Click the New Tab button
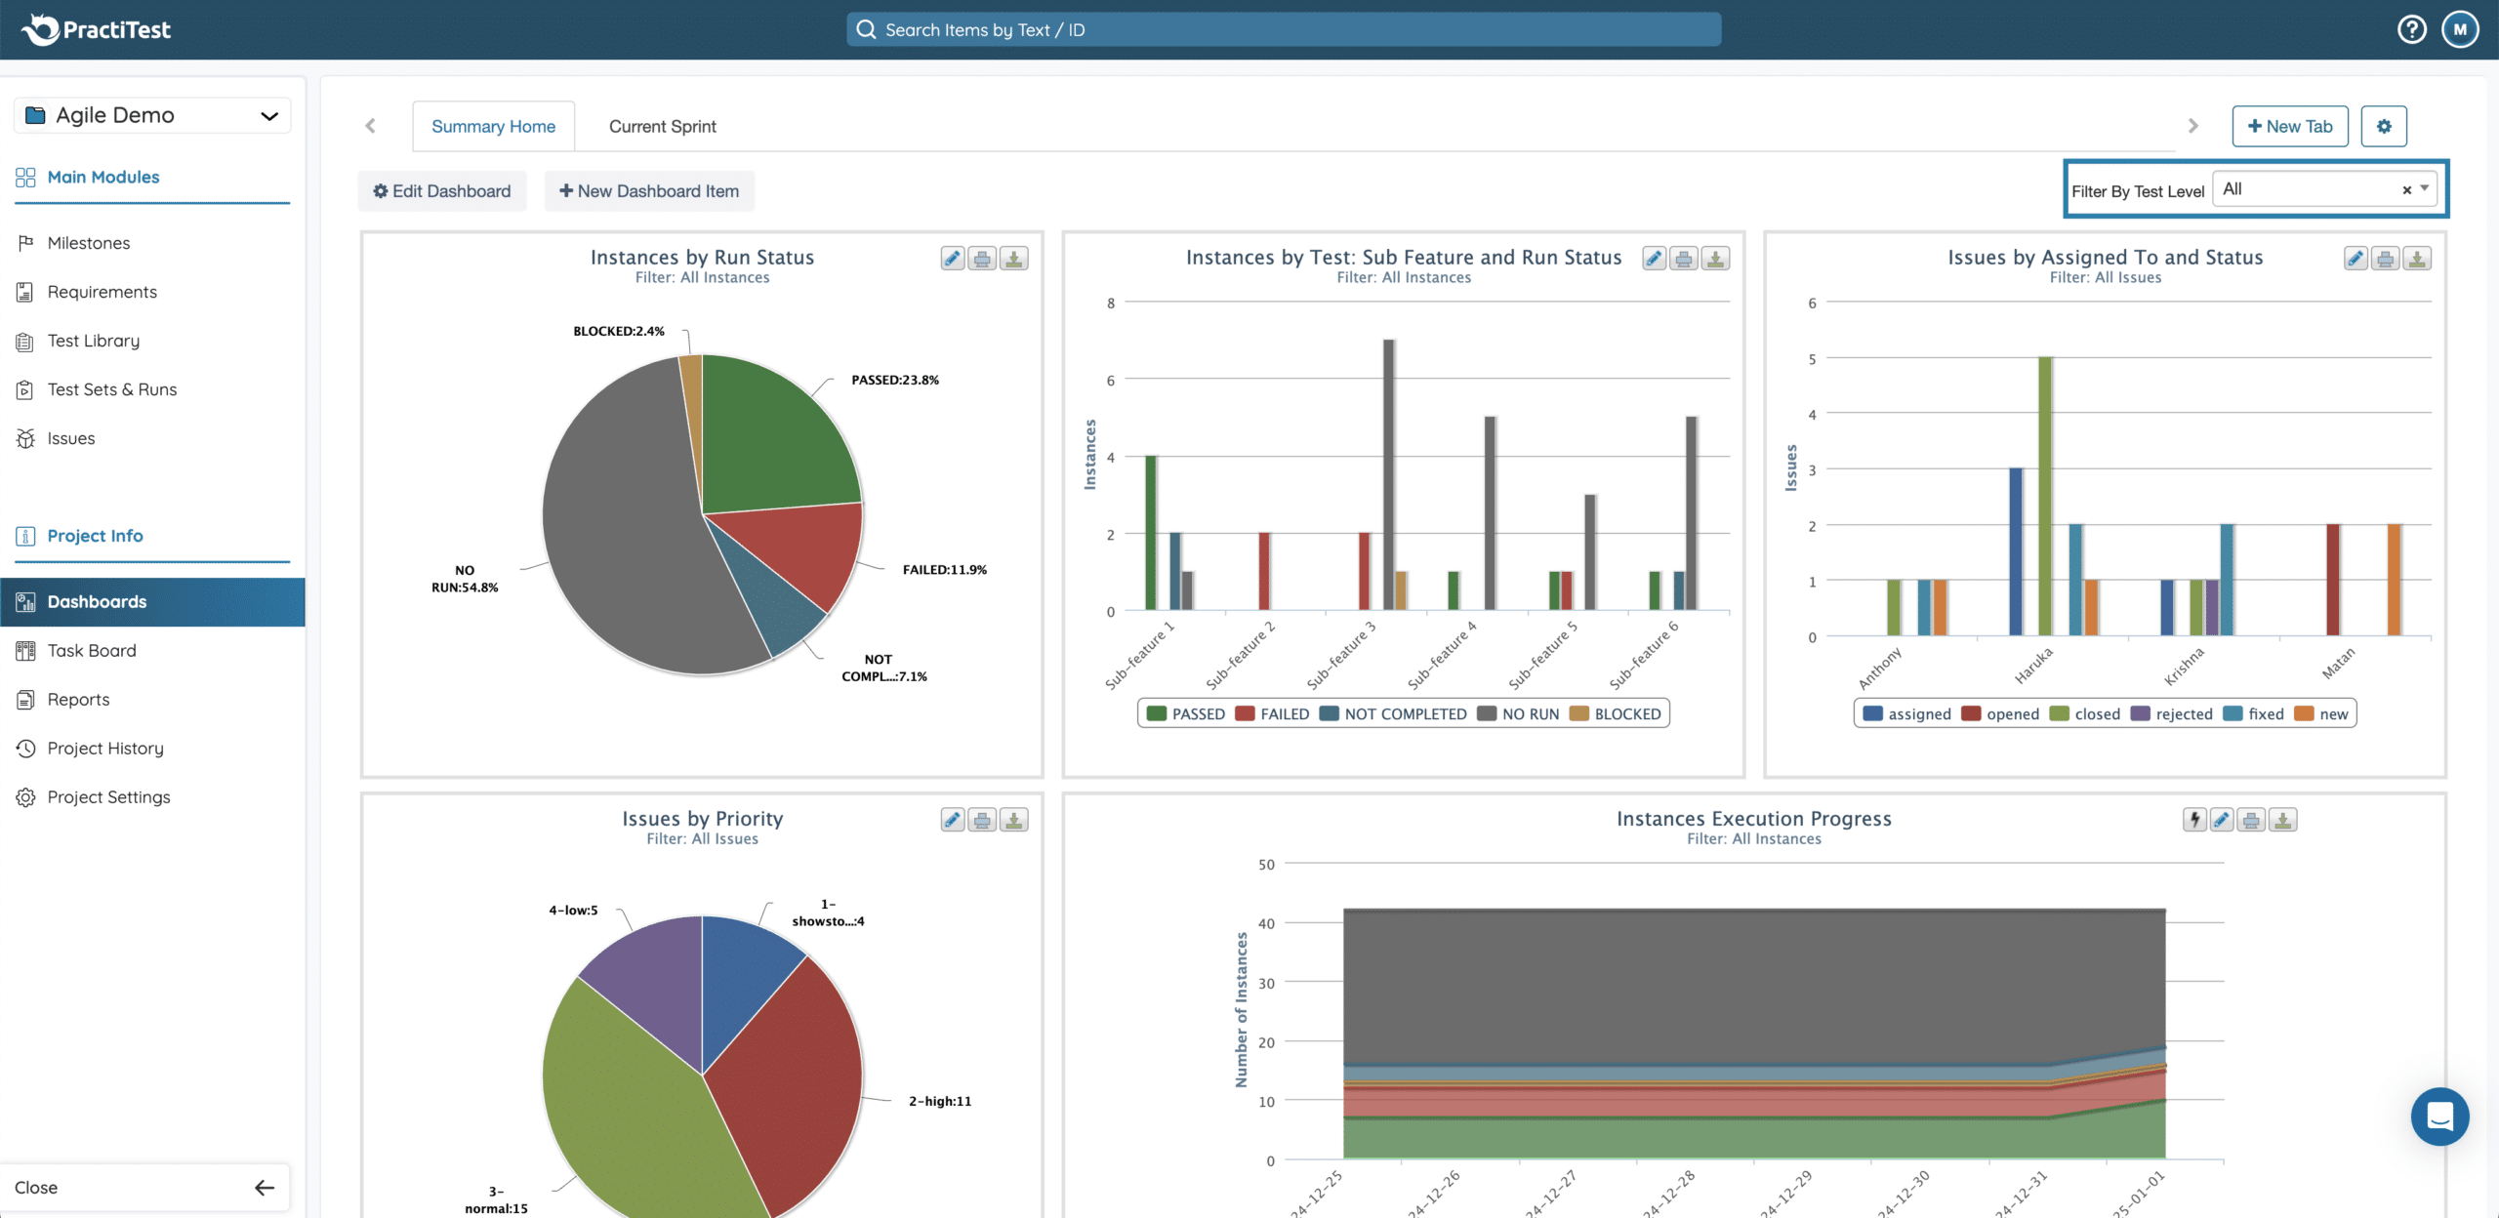Image resolution: width=2499 pixels, height=1218 pixels. [2290, 126]
